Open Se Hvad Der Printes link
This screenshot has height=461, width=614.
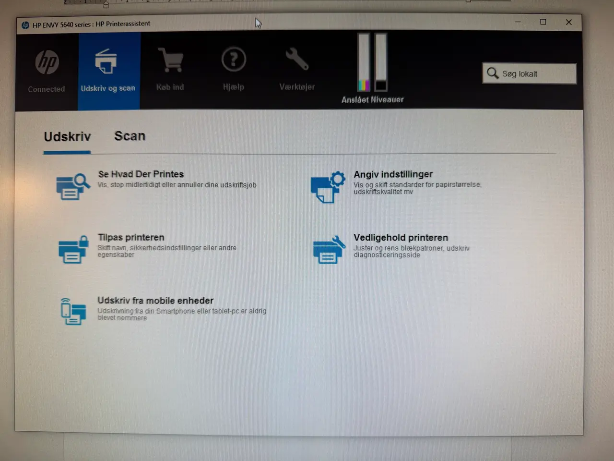point(141,174)
